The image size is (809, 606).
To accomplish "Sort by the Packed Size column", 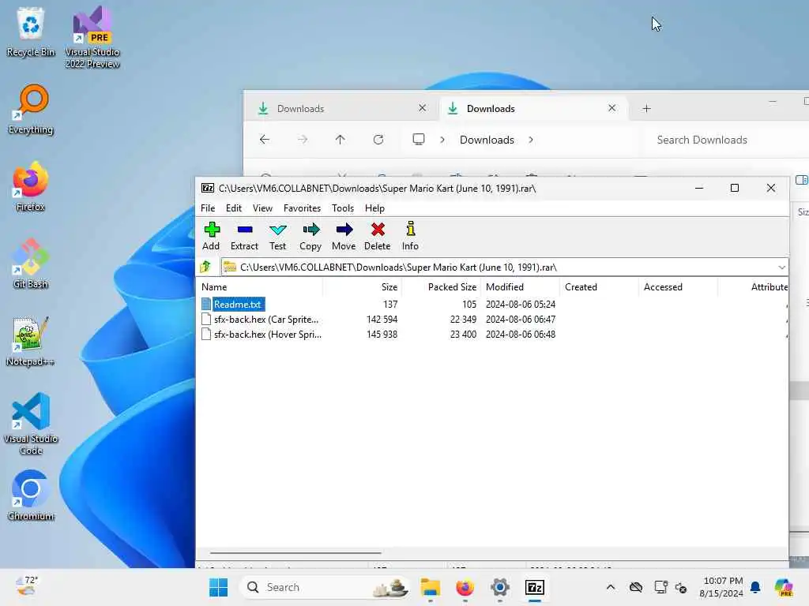I will [441, 287].
